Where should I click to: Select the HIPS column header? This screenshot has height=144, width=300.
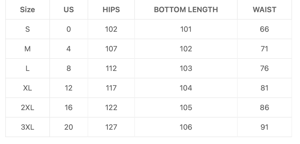tap(111, 10)
